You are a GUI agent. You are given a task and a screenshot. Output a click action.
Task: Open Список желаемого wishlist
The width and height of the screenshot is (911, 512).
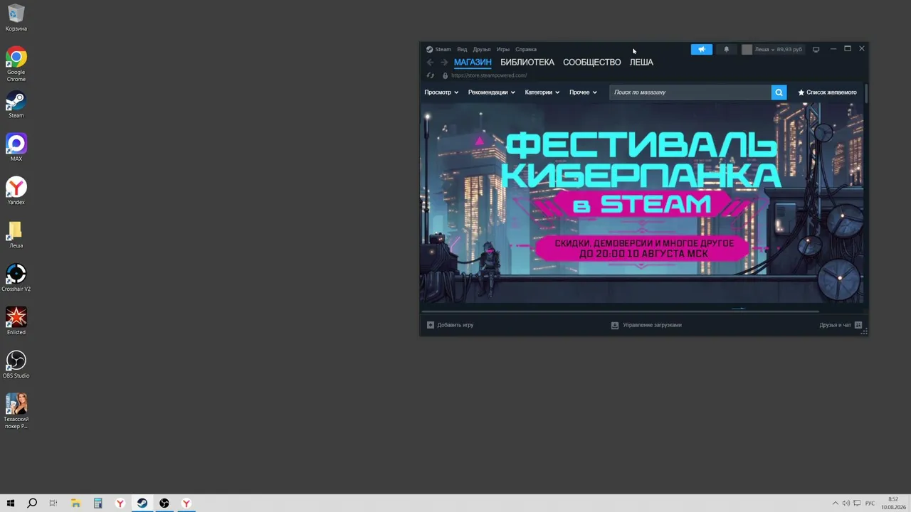pyautogui.click(x=827, y=92)
